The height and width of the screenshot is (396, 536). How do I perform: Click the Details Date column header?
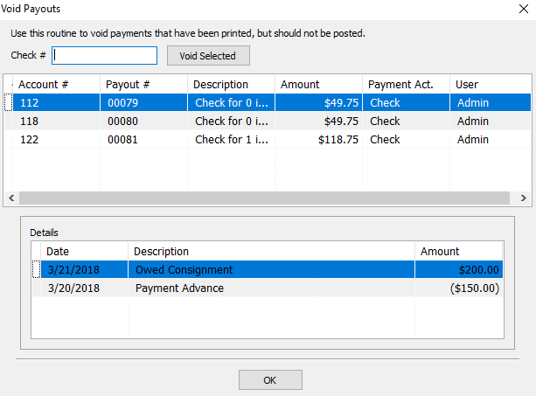pos(85,252)
